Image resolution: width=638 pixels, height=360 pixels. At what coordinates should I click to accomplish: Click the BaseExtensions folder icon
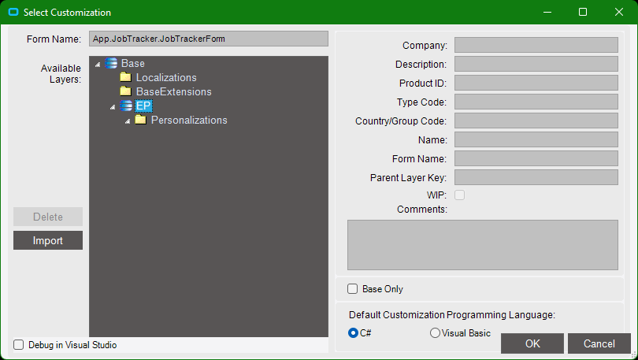[x=126, y=91]
